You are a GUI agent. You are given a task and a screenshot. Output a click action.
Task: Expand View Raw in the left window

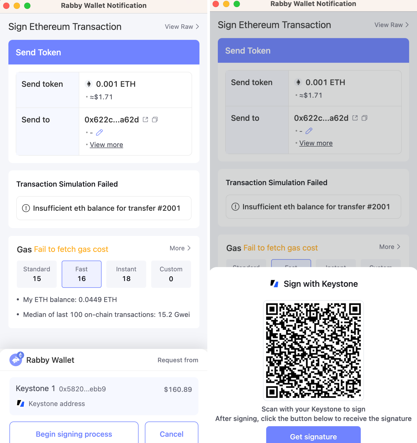point(182,27)
